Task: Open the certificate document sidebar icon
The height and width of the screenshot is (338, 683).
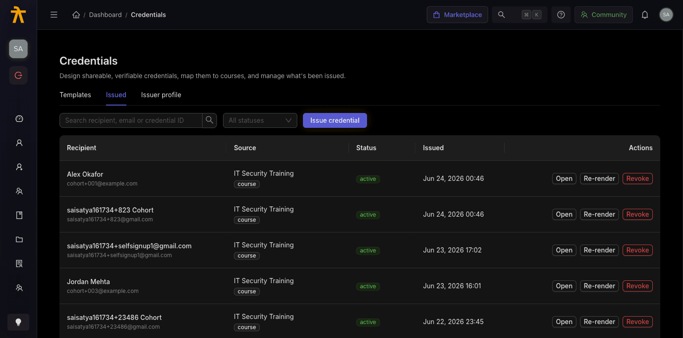Action: pos(19,264)
